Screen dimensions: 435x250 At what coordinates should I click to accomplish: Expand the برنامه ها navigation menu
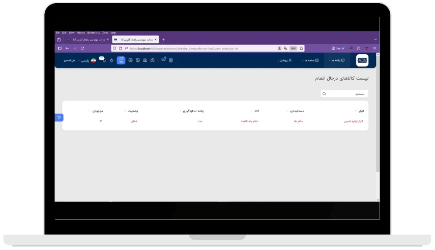(x=337, y=60)
